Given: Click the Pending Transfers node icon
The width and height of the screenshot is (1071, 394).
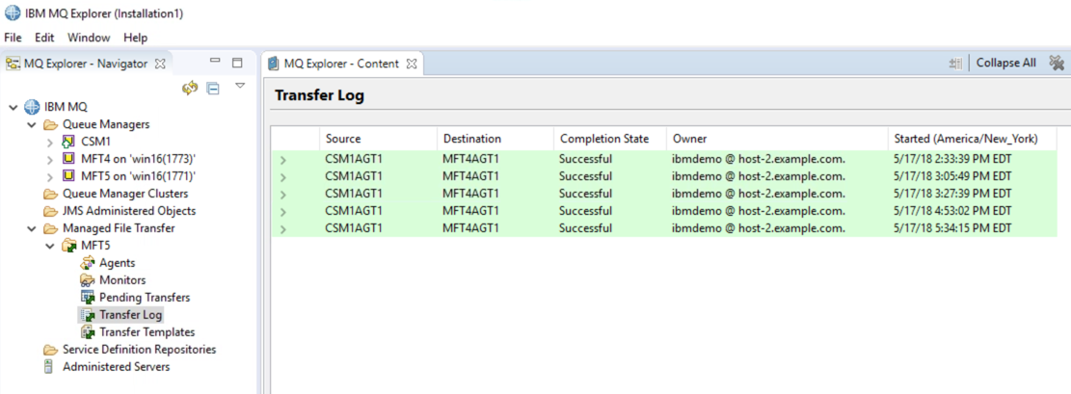Looking at the screenshot, I should pyautogui.click(x=88, y=298).
